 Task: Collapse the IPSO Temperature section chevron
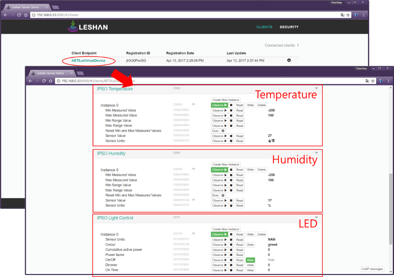point(317,88)
